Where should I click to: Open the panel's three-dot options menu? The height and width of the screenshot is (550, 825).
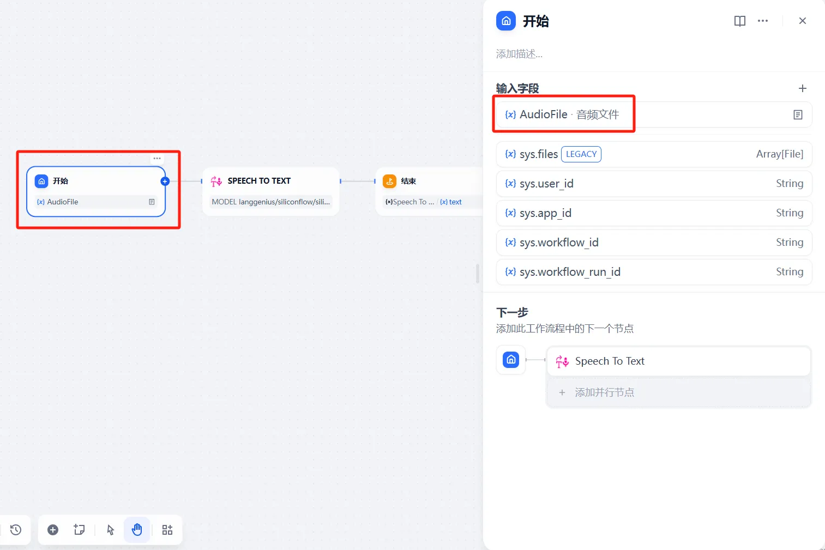tap(762, 21)
